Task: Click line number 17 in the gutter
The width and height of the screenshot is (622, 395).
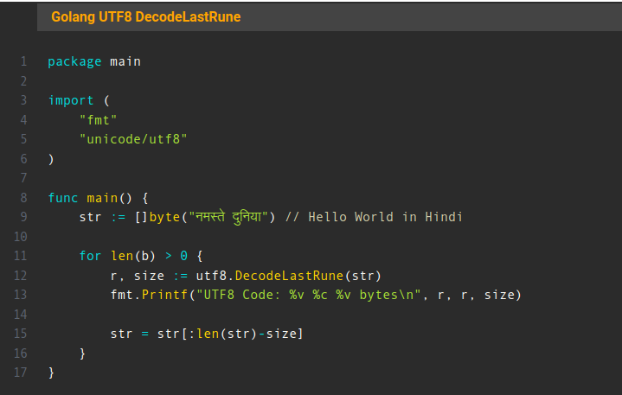Action: (21, 372)
